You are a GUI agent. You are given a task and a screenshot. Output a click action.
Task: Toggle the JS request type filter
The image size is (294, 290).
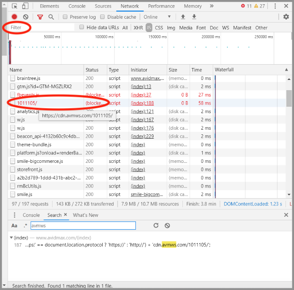click(149, 28)
